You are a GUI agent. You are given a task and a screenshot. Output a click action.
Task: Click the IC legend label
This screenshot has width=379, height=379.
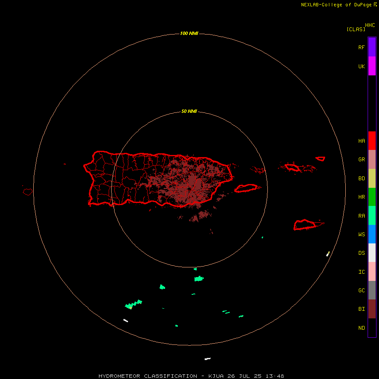tap(361, 272)
